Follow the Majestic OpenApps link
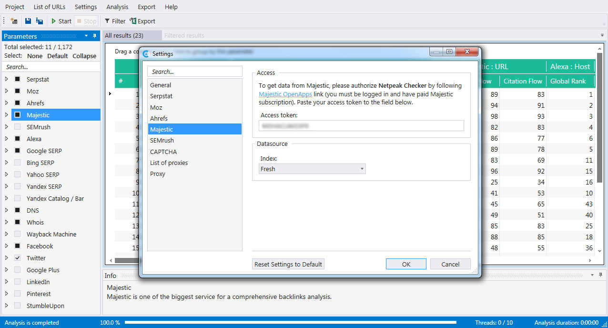 coord(285,94)
